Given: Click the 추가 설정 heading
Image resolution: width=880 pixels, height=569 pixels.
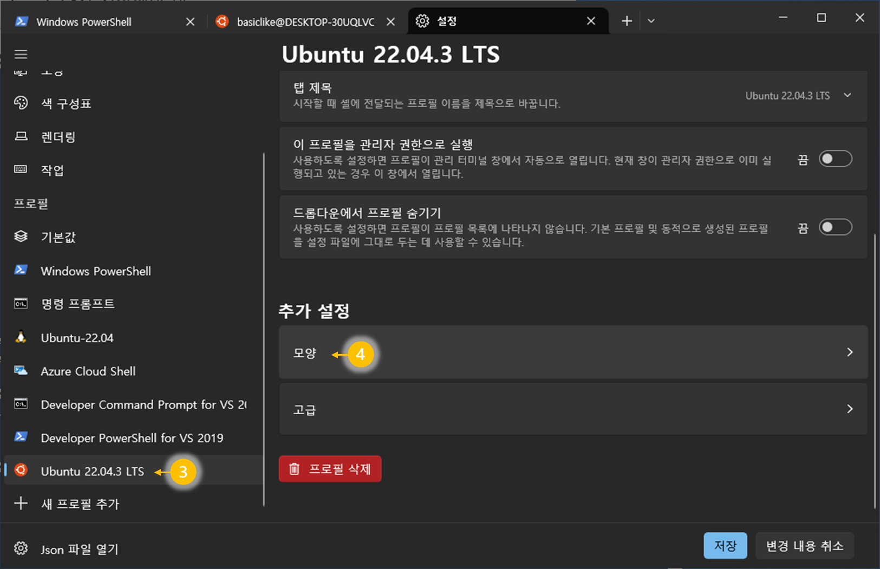Looking at the screenshot, I should (314, 311).
